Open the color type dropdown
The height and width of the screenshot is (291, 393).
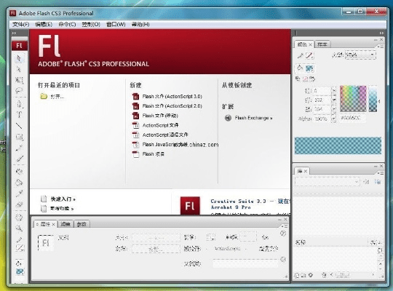pyautogui.click(x=360, y=55)
